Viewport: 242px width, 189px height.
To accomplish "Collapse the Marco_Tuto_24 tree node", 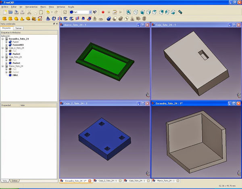I will (2, 66).
